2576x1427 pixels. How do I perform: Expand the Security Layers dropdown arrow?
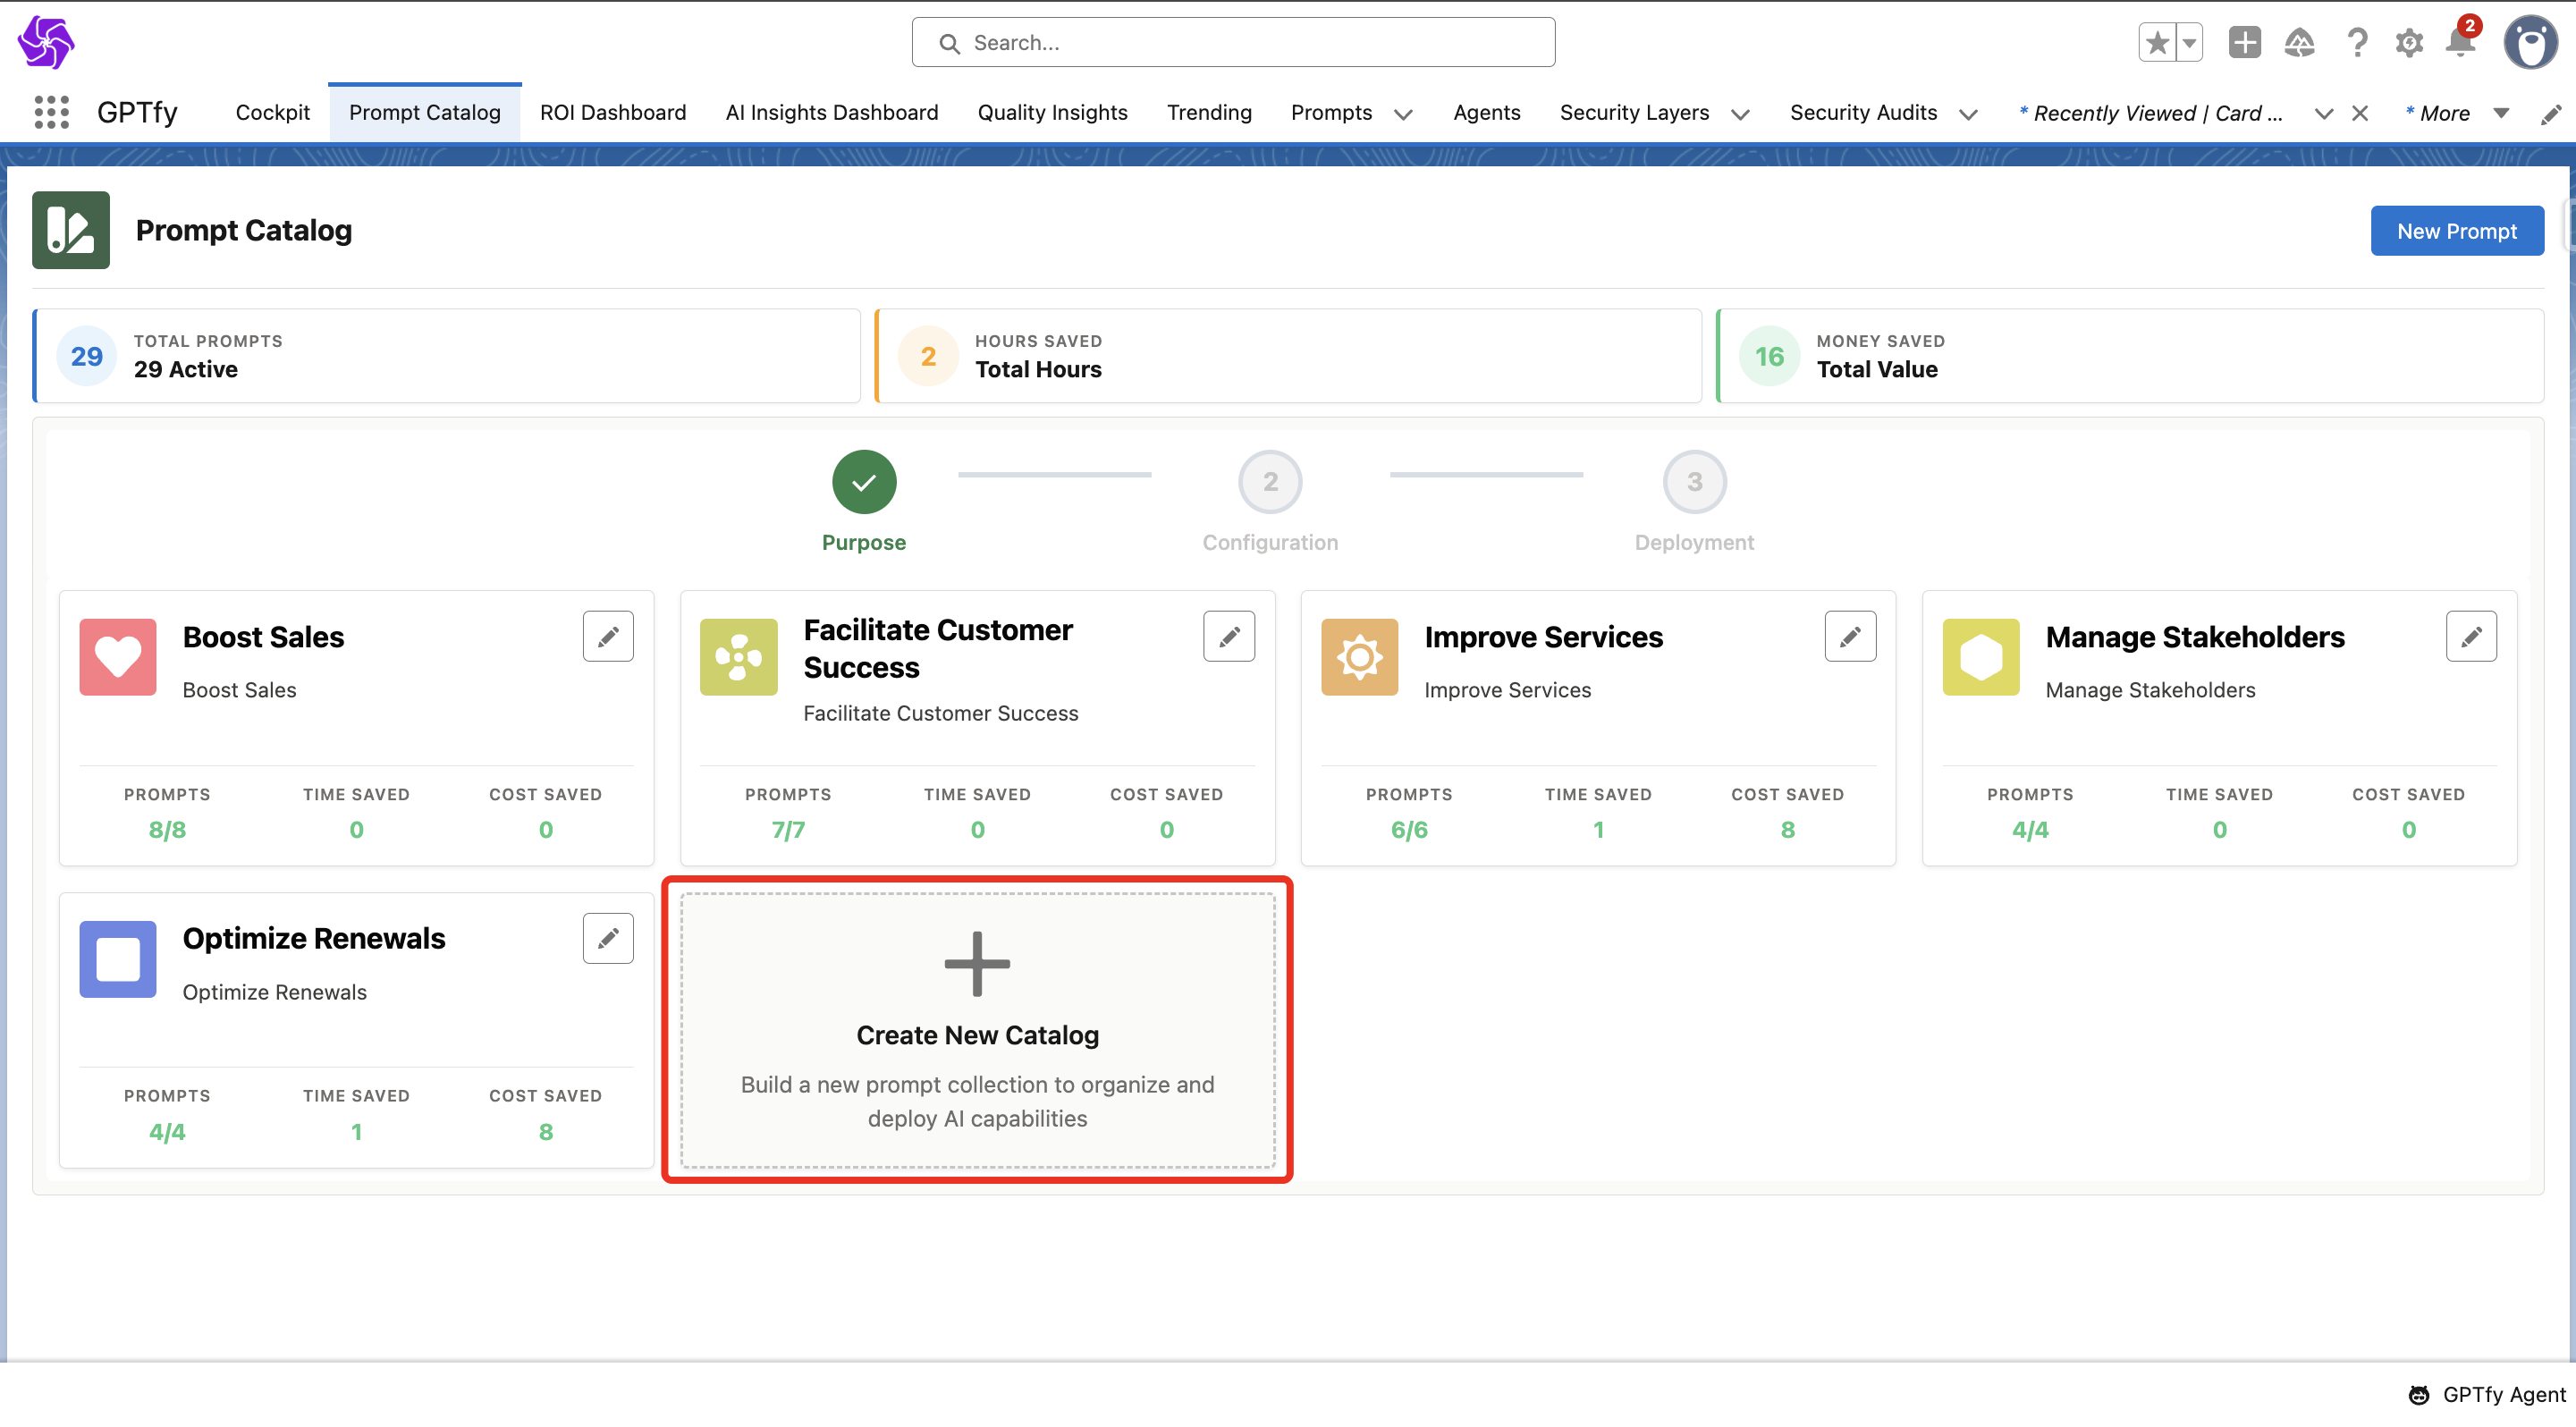pyautogui.click(x=1740, y=114)
